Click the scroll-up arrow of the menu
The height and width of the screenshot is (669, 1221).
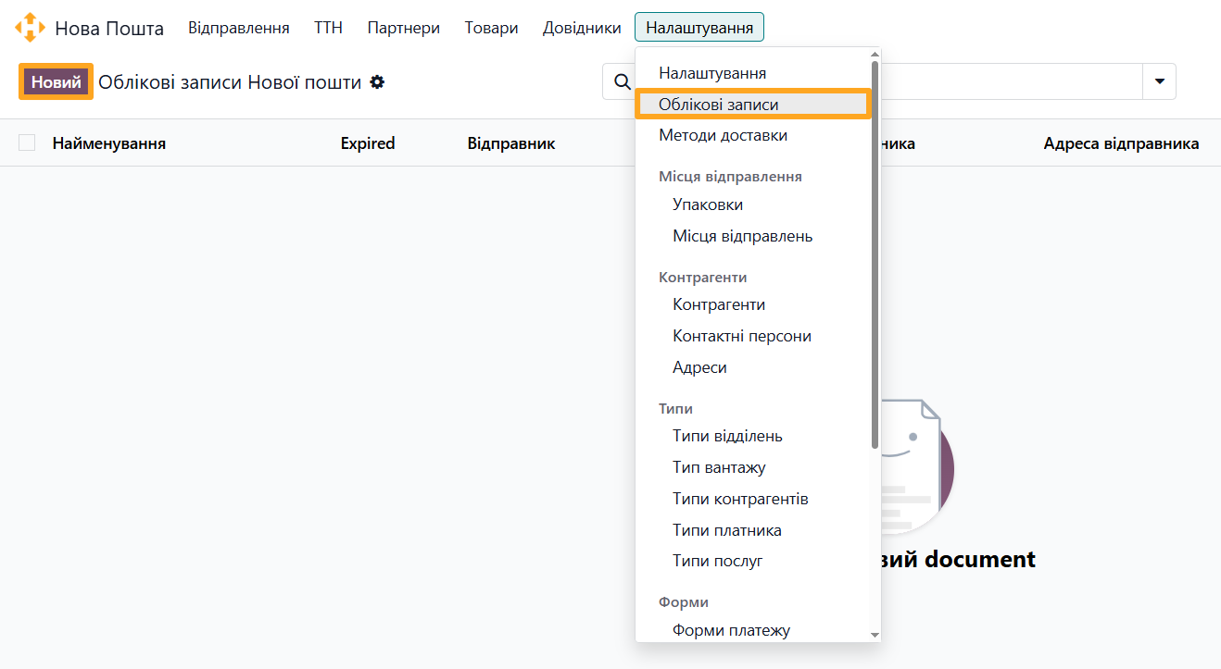tap(875, 54)
